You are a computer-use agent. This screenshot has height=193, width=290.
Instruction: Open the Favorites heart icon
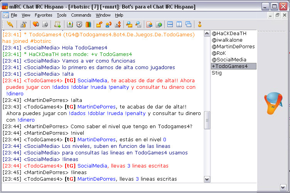[x=36, y=24]
